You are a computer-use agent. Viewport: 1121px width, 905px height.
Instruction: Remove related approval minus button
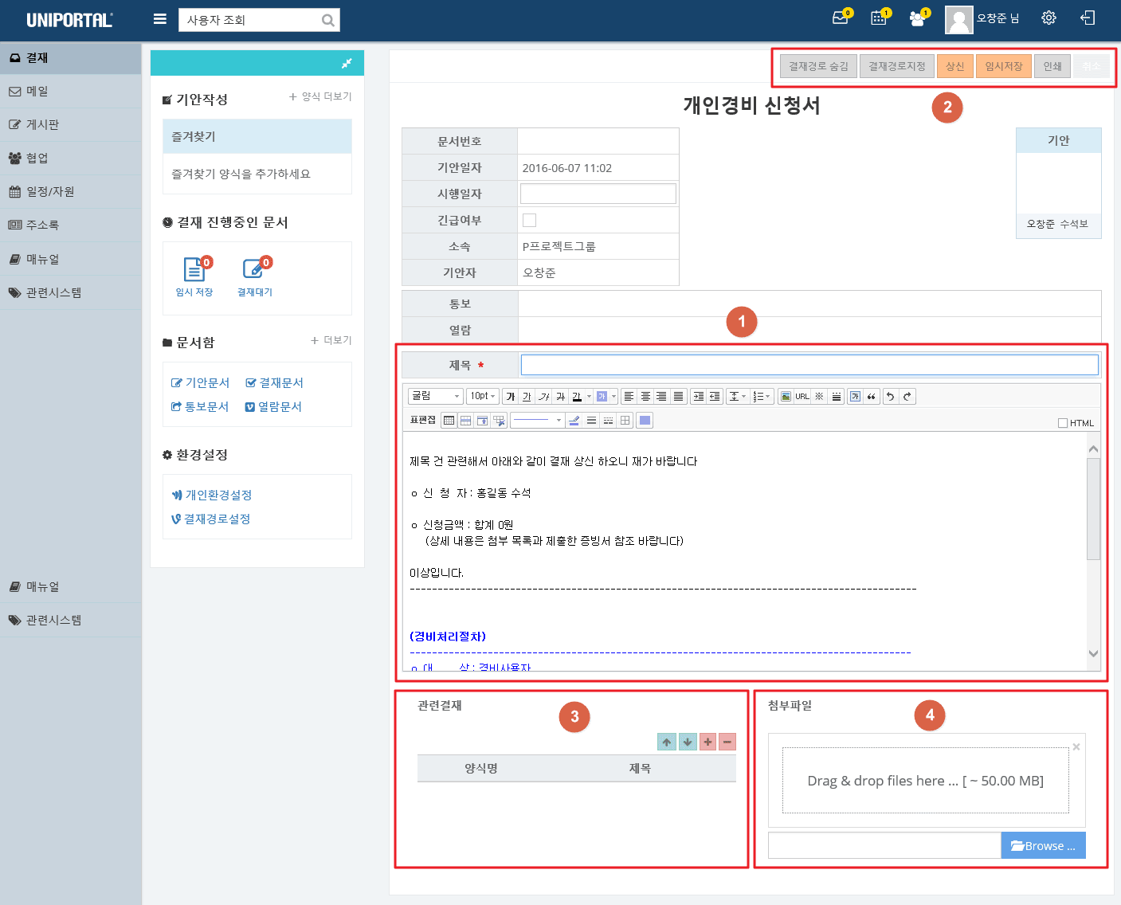[x=727, y=742]
